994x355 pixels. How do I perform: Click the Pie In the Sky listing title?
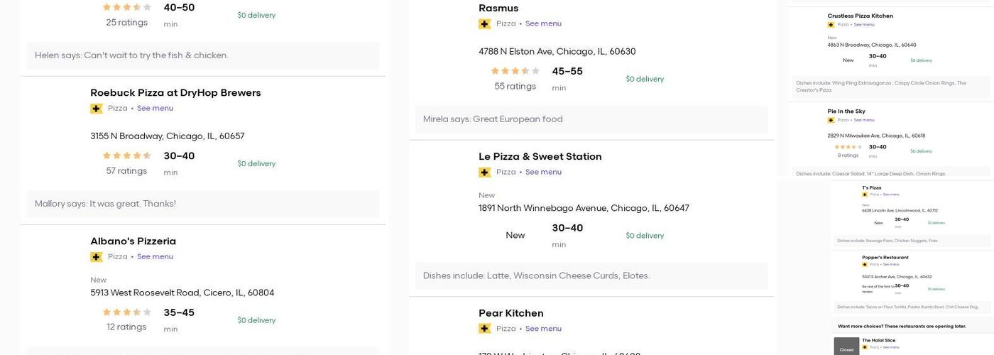point(846,111)
